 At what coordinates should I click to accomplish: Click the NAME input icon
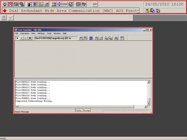point(65,4)
